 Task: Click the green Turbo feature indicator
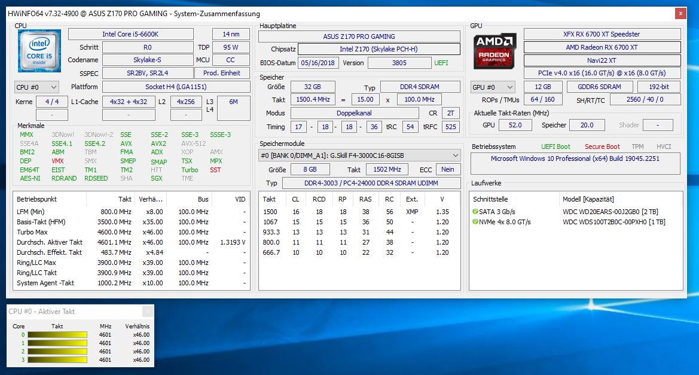coord(189,170)
